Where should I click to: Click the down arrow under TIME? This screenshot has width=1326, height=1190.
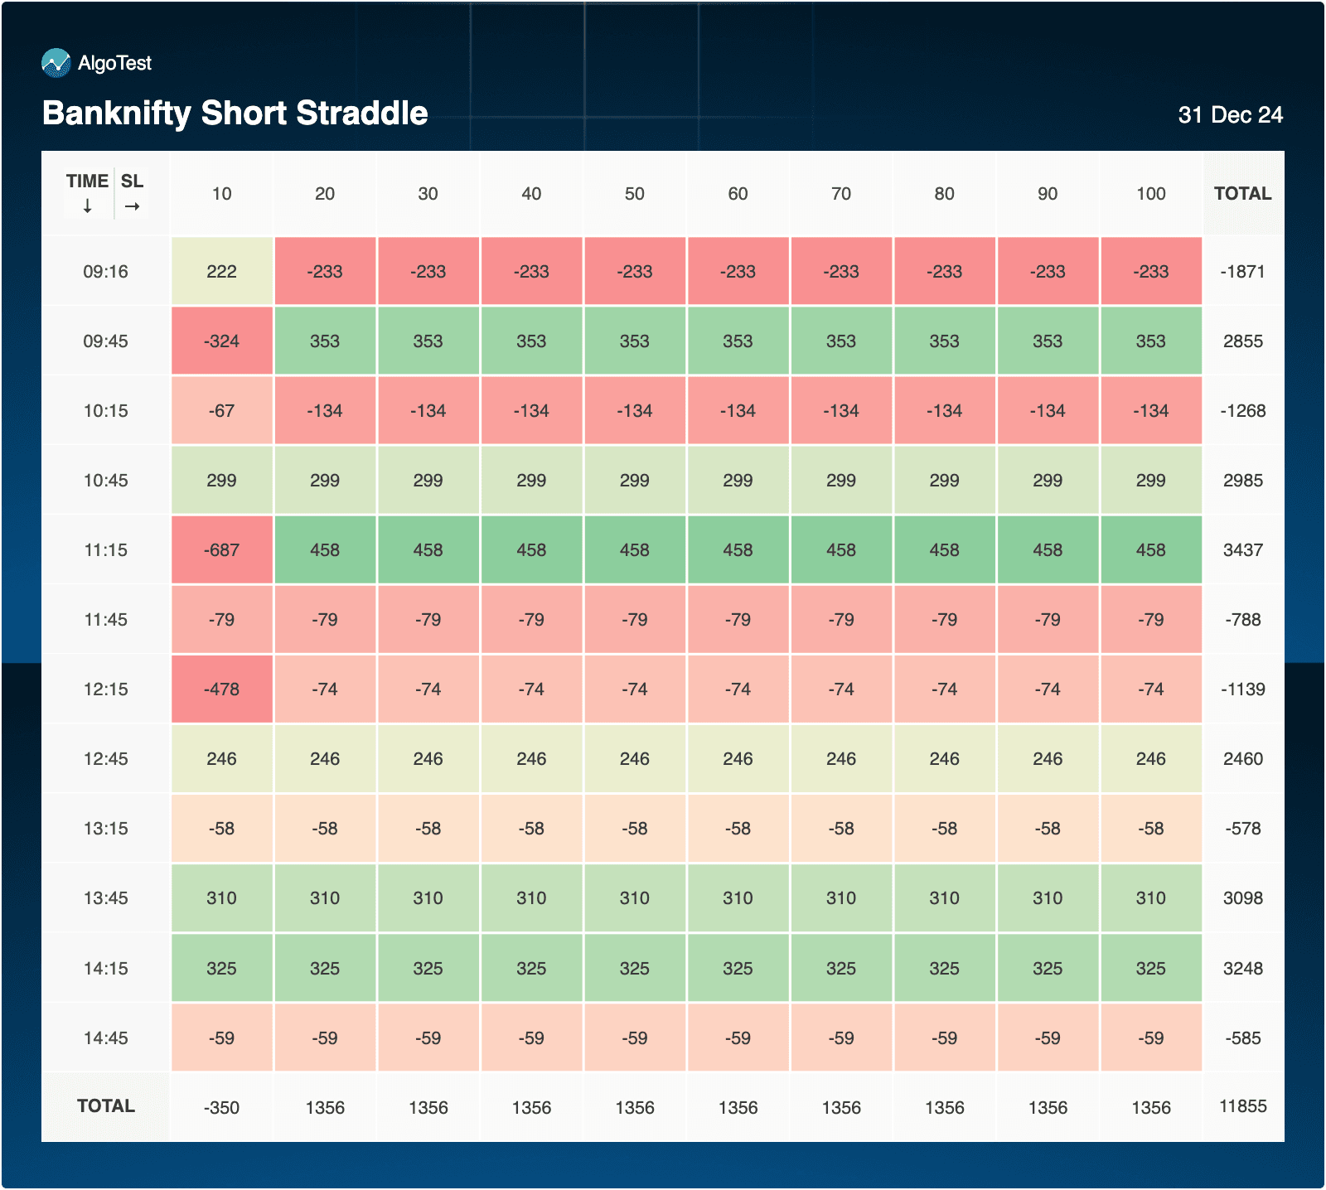87,206
